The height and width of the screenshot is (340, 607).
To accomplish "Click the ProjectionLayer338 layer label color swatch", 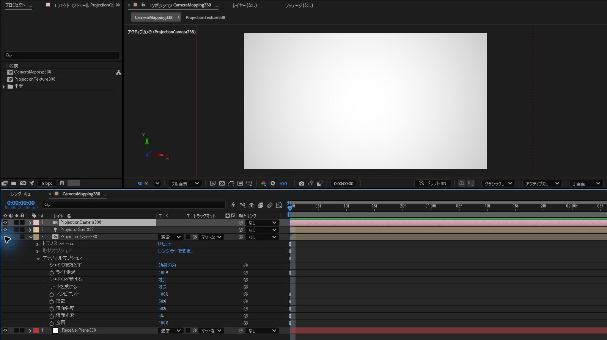I will [36, 237].
